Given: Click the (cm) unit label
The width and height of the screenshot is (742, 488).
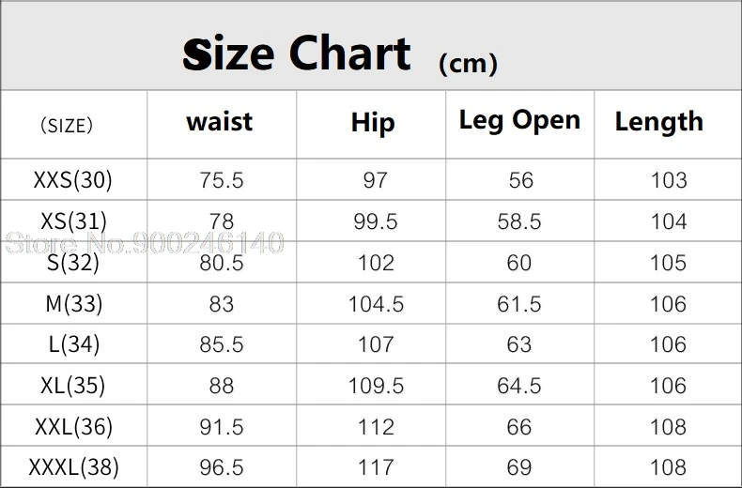Looking at the screenshot, I should click(x=468, y=64).
